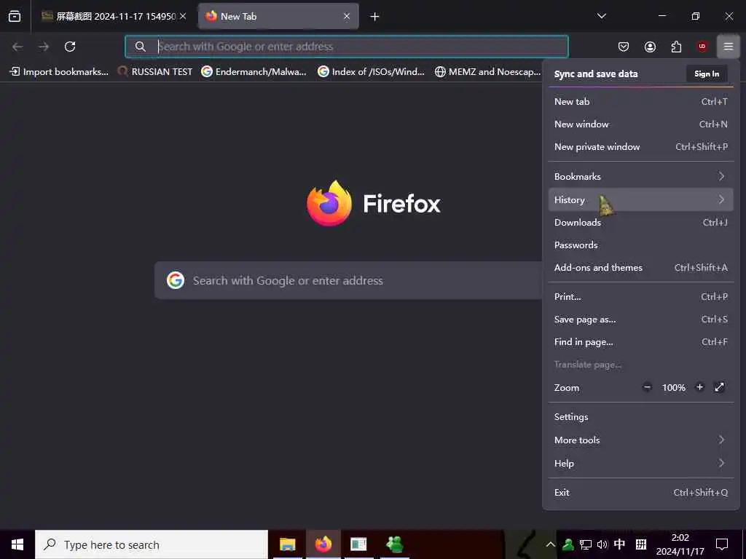Choose New tab menu item

(x=641, y=101)
